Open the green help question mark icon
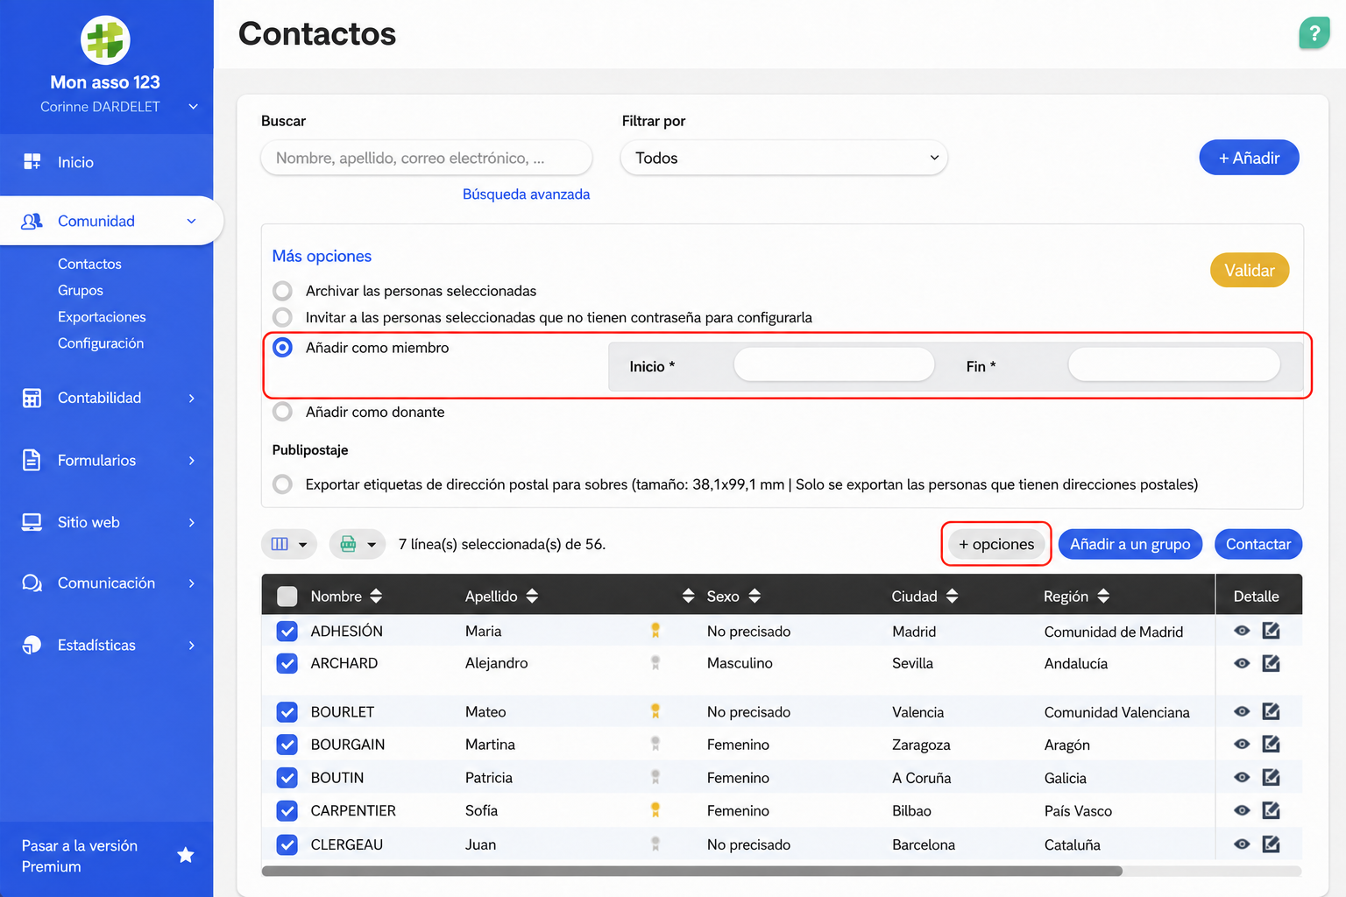This screenshot has height=897, width=1346. pos(1314,34)
